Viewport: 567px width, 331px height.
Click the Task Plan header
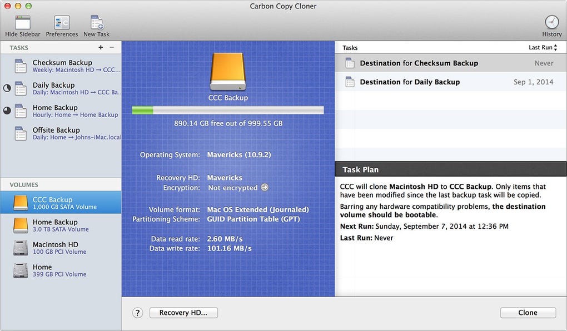pos(451,169)
